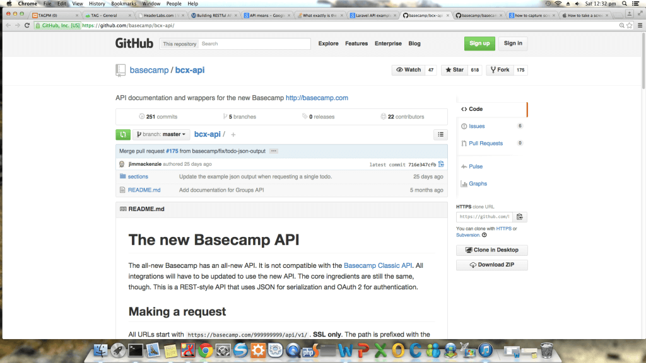The height and width of the screenshot is (363, 646).
Task: Switch clone URL to Subversion
Action: pos(468,235)
